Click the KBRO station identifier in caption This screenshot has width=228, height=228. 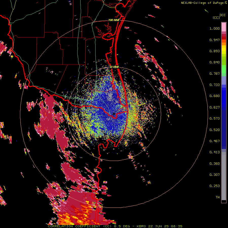[x=142, y=226]
